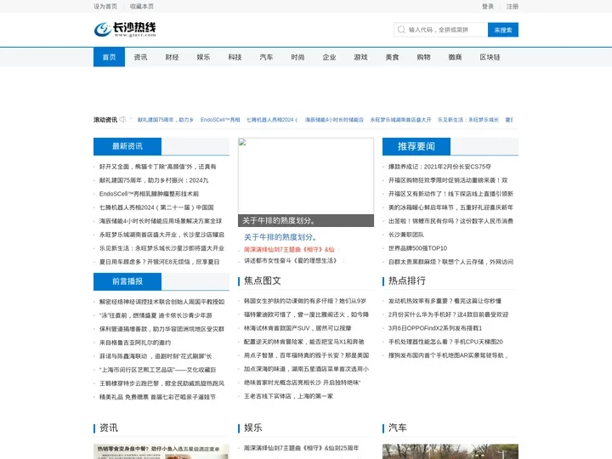Click the 热点排行 section title
The height and width of the screenshot is (459, 612).
click(x=406, y=280)
